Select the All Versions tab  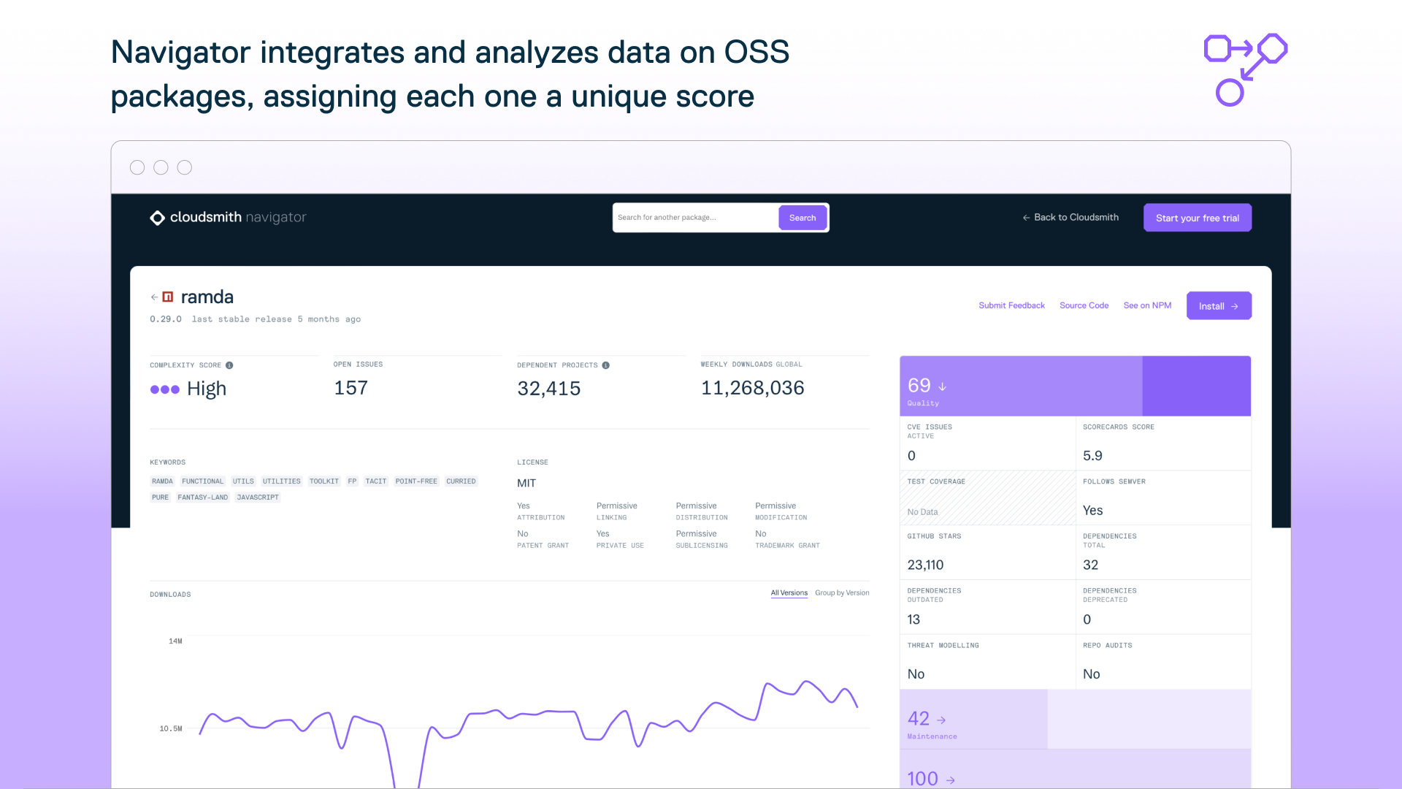click(x=789, y=592)
